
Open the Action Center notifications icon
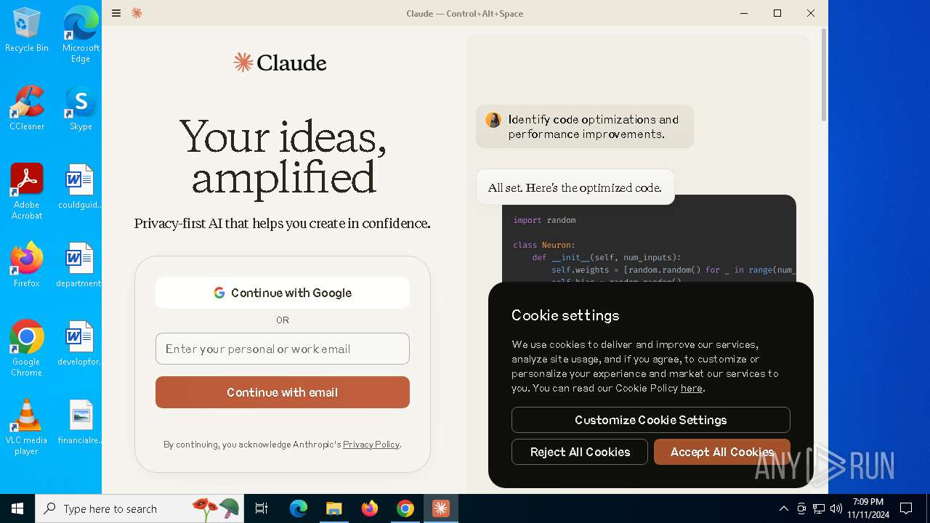906,508
